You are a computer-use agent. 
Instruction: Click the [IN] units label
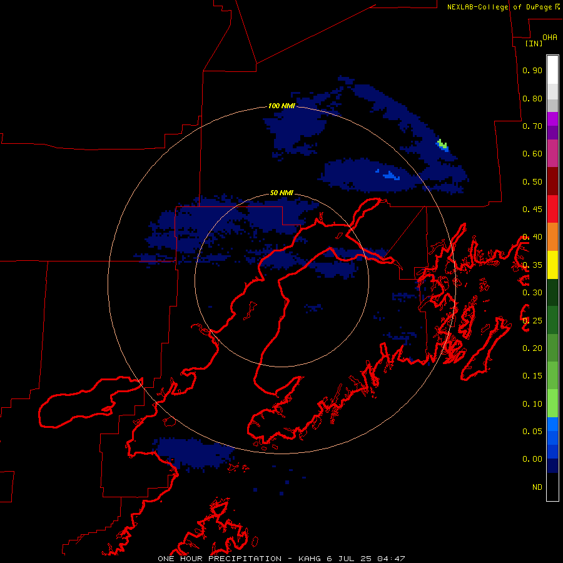(x=534, y=43)
